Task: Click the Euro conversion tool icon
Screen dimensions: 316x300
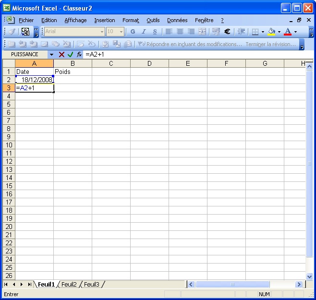Action: click(x=25, y=32)
